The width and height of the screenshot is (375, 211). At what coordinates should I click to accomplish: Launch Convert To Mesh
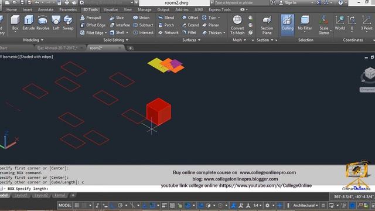pyautogui.click(x=237, y=25)
